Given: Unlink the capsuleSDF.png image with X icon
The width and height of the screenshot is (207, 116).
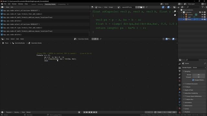Looking at the screenshot, I should (x=144, y=7).
